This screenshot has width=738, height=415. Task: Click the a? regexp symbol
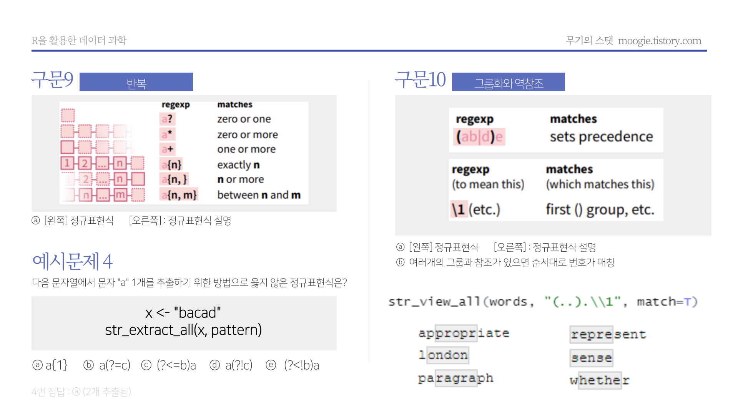click(x=167, y=119)
